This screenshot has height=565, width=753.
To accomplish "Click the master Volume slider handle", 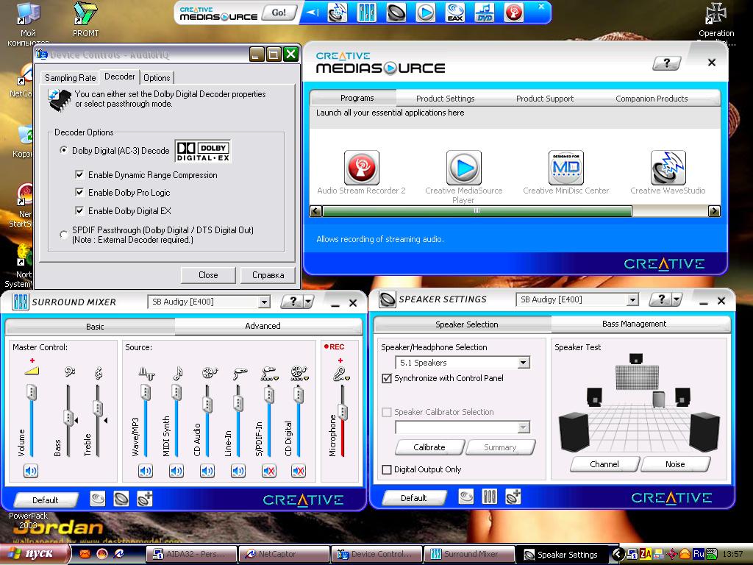I will click(32, 393).
